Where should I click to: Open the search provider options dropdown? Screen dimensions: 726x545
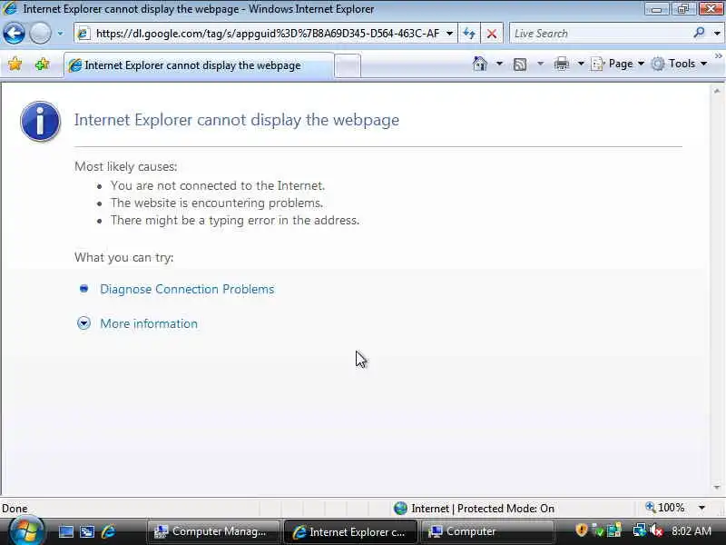coord(717,34)
